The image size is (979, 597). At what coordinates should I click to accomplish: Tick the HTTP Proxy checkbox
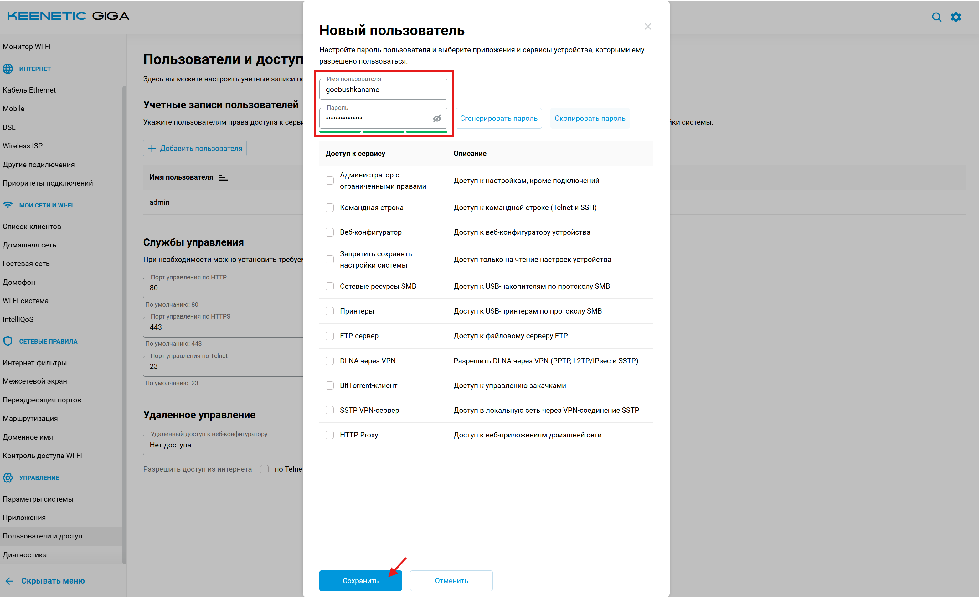pyautogui.click(x=329, y=435)
